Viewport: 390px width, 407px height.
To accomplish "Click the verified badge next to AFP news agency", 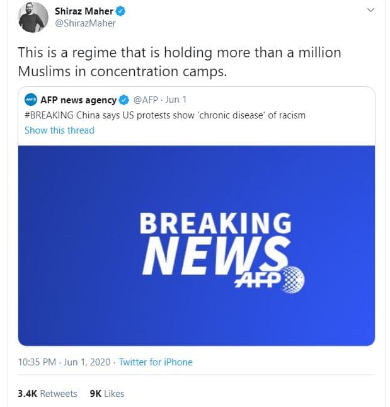I will pos(124,100).
